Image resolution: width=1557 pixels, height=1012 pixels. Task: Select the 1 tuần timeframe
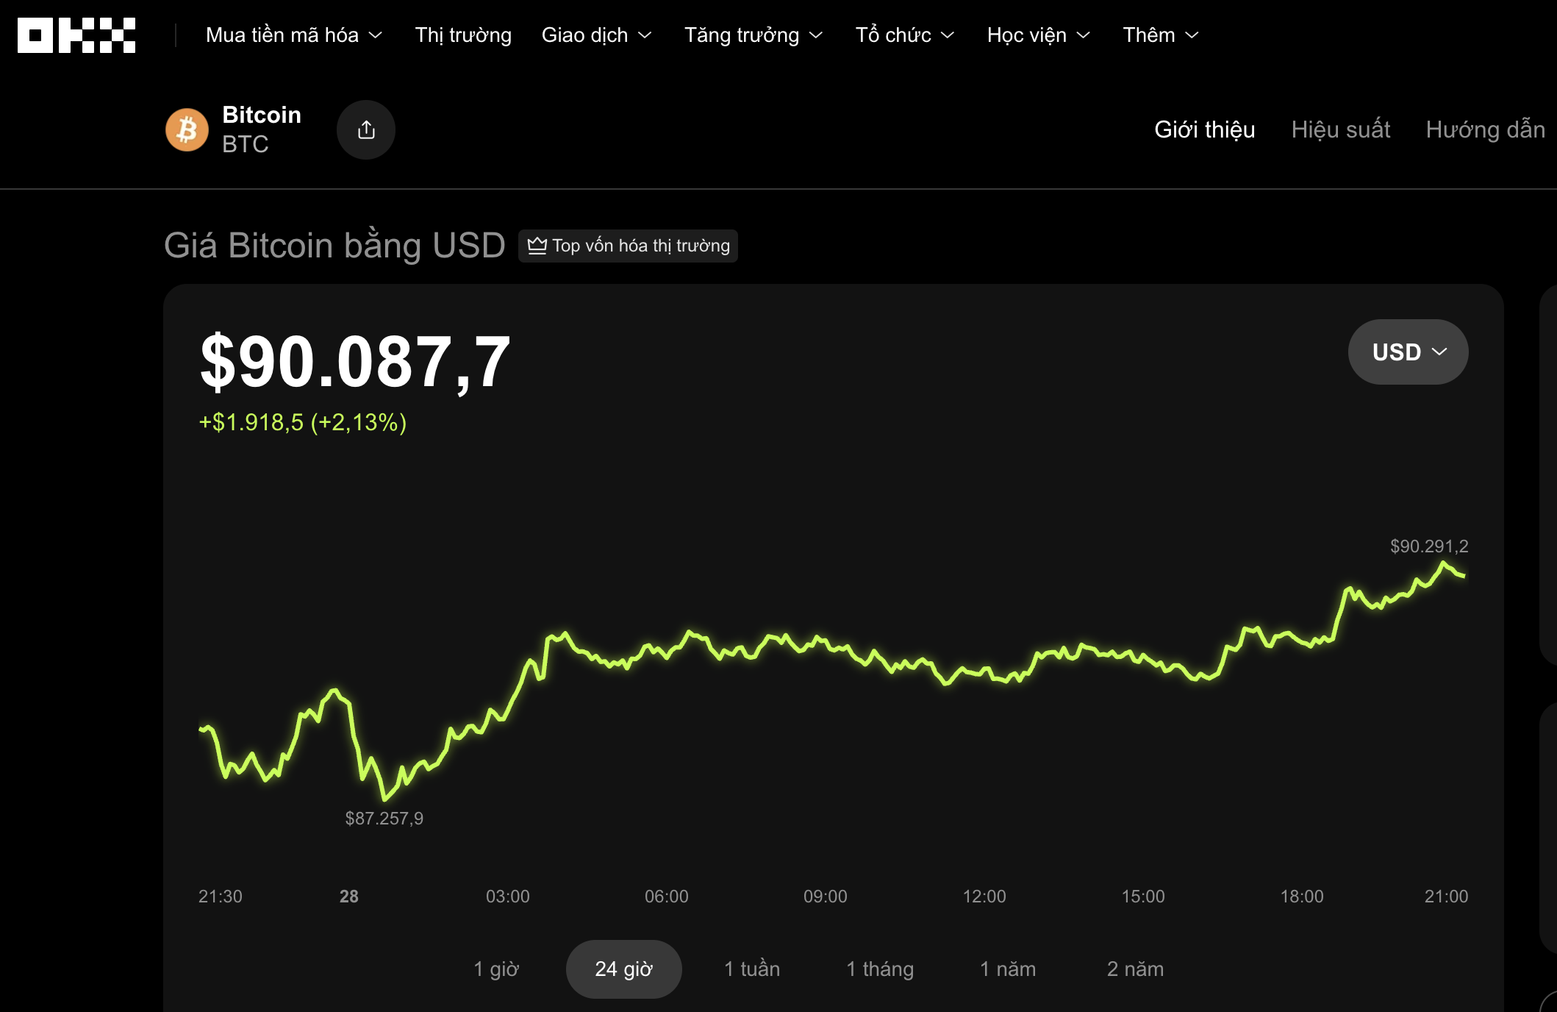pos(751,969)
